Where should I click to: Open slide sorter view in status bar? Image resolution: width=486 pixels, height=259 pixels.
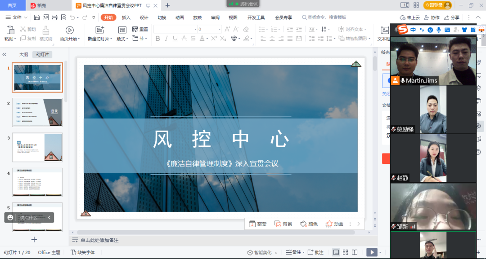(345, 252)
